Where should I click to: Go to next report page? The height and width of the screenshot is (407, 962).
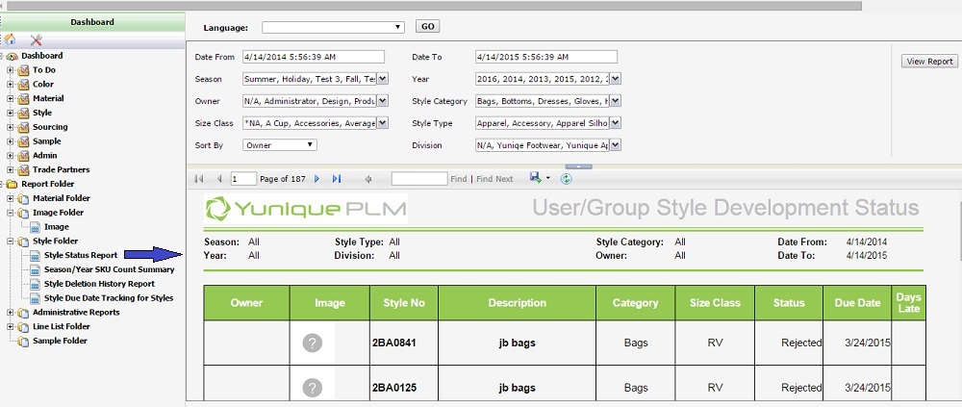[x=317, y=179]
